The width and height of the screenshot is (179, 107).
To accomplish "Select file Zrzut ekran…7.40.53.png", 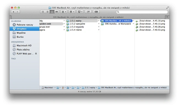I will [152, 30].
